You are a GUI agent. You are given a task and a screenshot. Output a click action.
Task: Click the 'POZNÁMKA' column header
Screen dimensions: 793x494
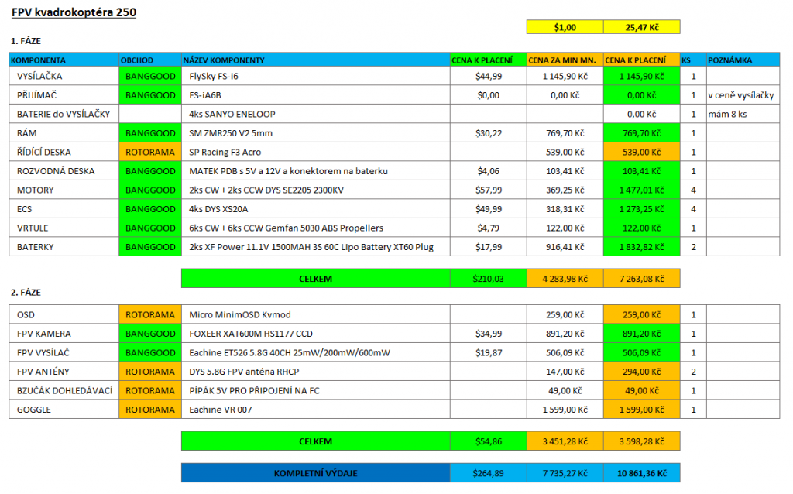730,60
